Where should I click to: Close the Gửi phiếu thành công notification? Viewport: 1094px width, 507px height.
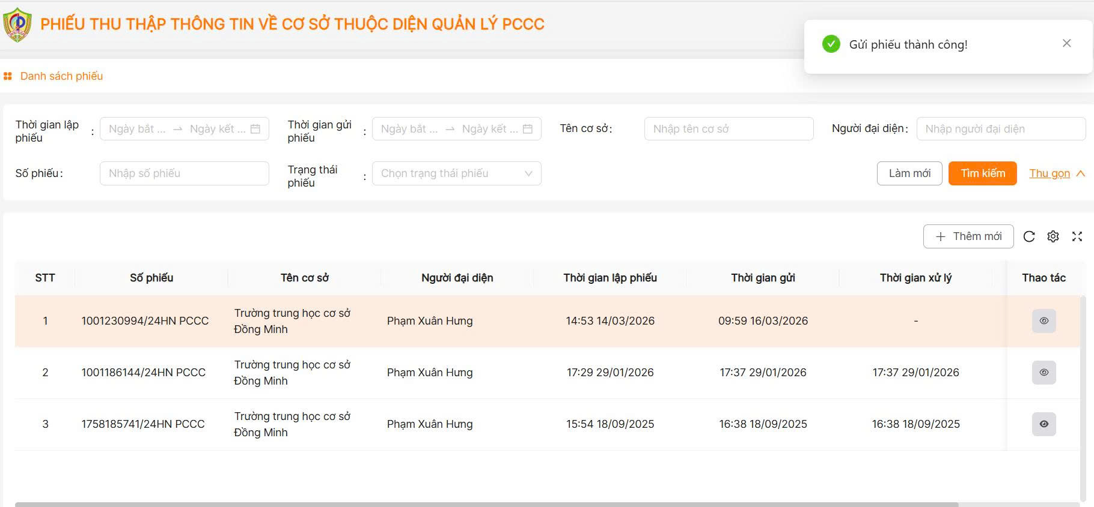pyautogui.click(x=1067, y=43)
